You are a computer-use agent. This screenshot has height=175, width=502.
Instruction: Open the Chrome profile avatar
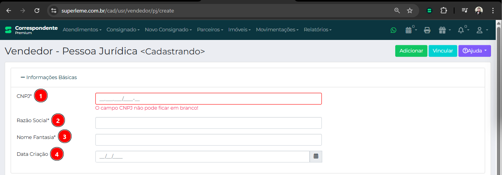[x=479, y=11]
